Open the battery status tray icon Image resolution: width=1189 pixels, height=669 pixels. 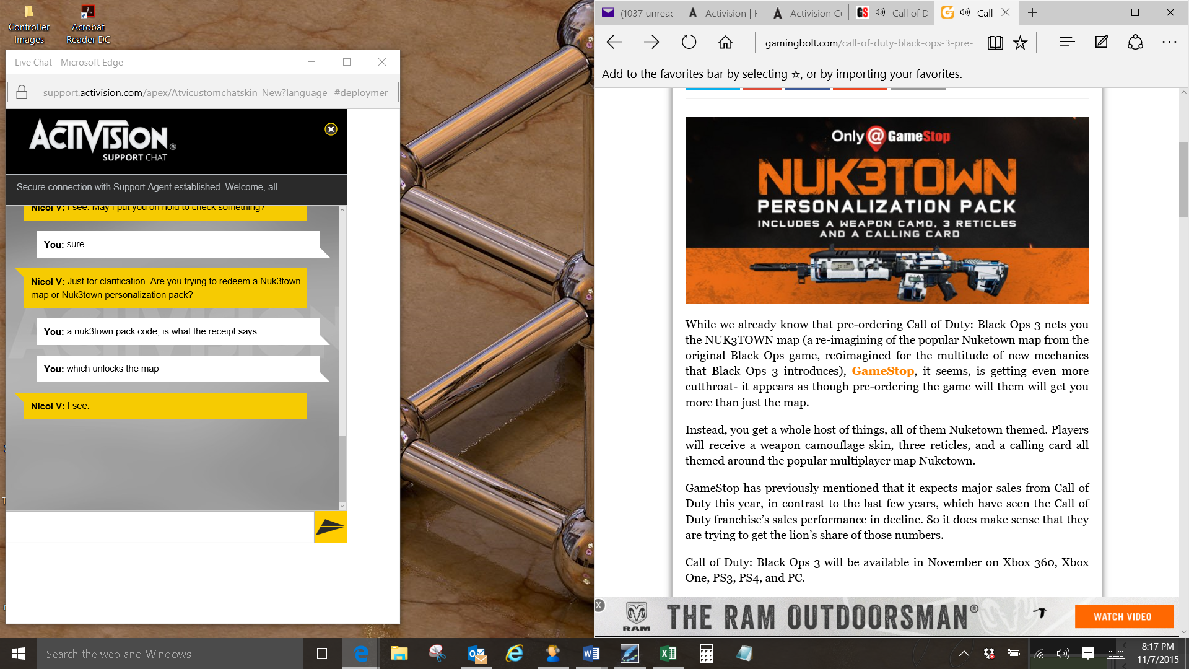click(1014, 654)
